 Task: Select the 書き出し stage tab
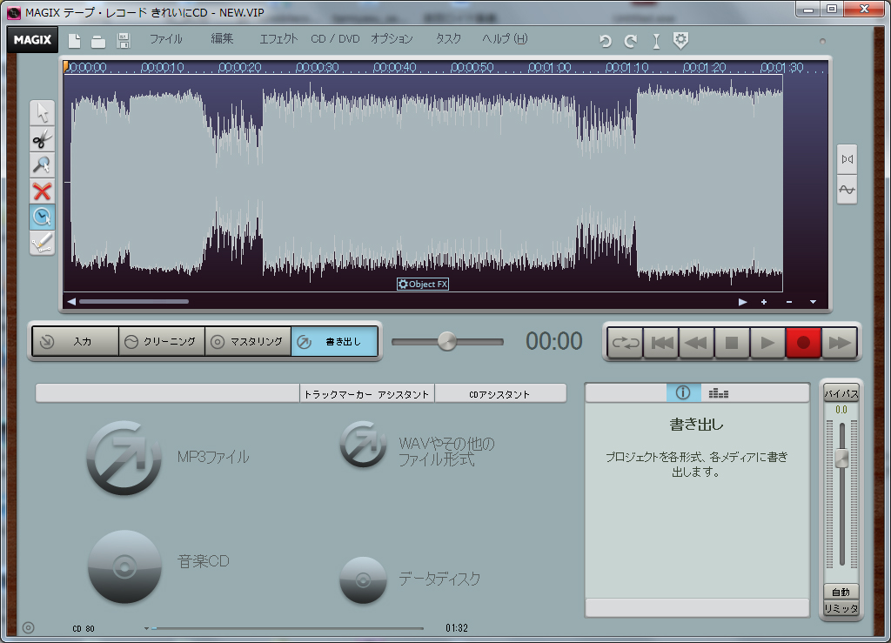(x=335, y=341)
